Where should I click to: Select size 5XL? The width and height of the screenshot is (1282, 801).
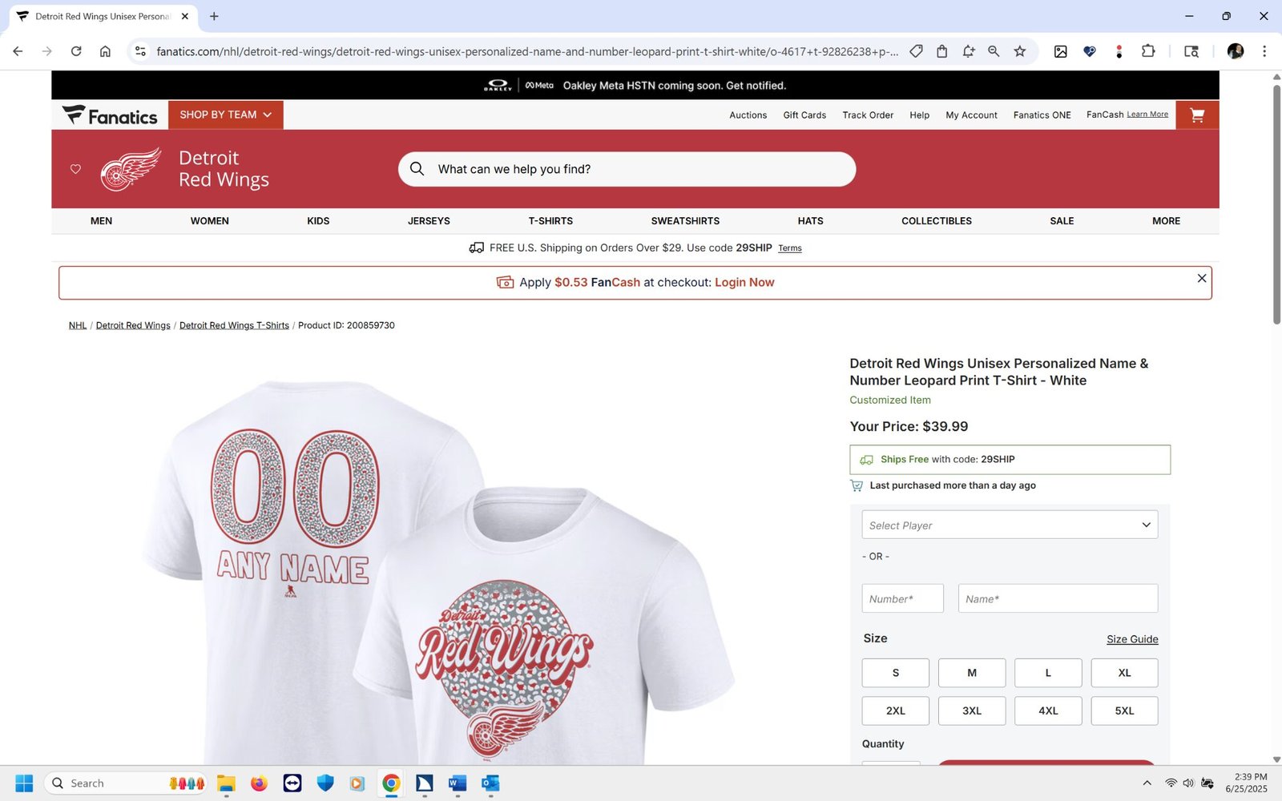(x=1124, y=710)
